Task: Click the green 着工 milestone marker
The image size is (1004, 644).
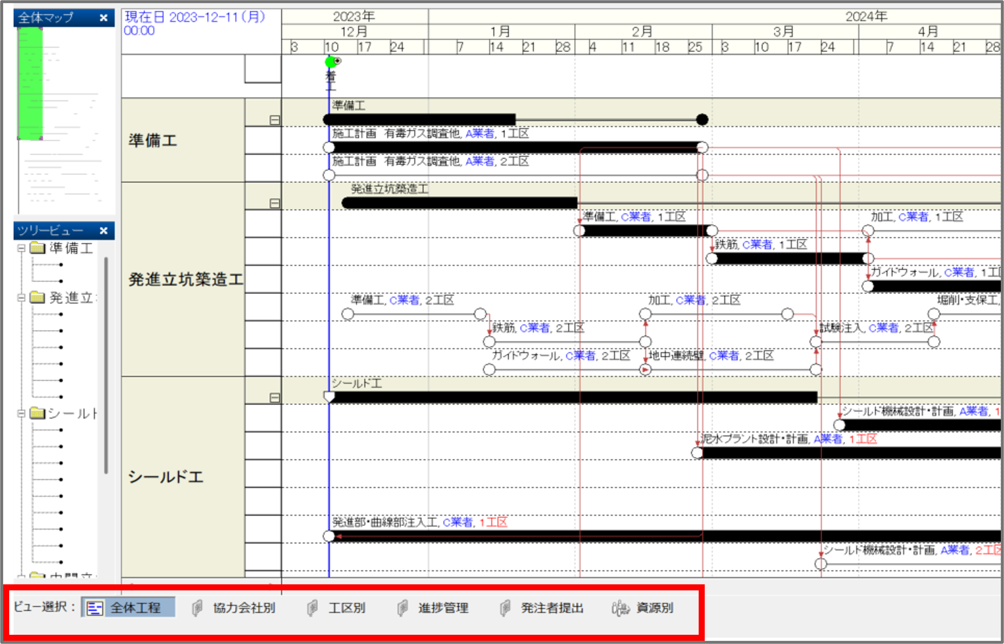Action: [331, 62]
